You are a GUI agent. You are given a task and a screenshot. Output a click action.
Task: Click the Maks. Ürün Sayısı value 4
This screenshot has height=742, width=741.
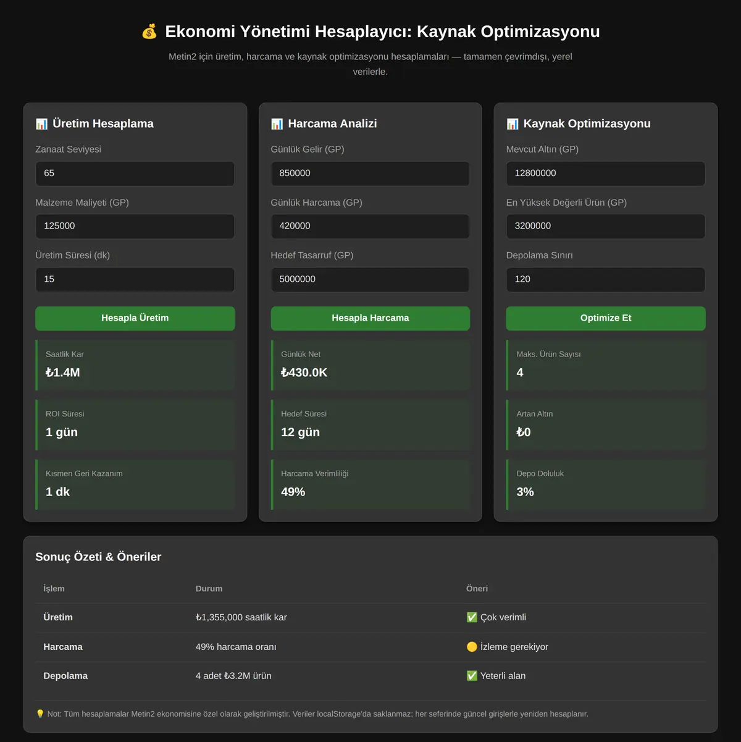(x=520, y=373)
